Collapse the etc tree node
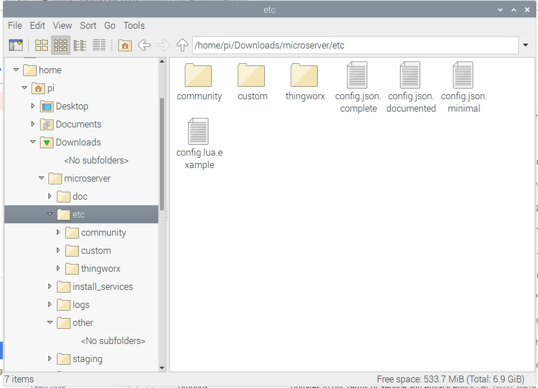Image resolution: width=538 pixels, height=388 pixels. coord(50,214)
